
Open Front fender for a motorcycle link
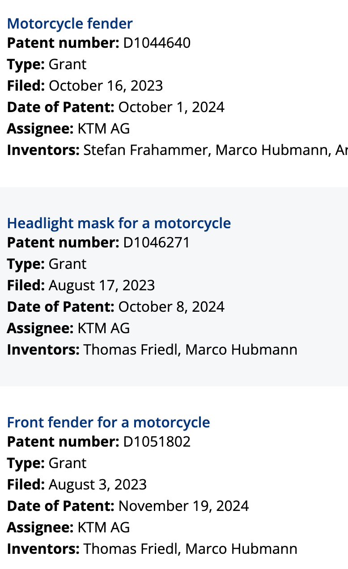[108, 422]
